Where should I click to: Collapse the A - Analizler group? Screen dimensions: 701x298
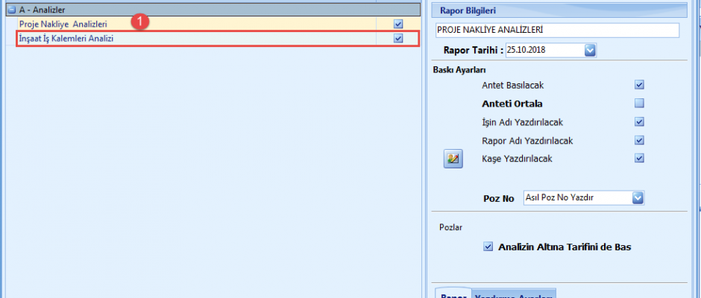click(11, 11)
